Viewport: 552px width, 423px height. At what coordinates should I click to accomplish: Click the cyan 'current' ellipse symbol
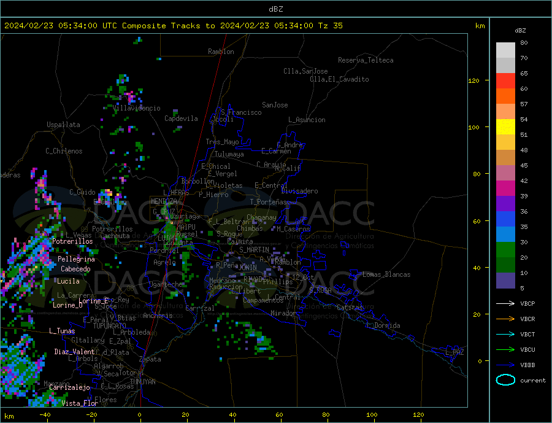[505, 380]
